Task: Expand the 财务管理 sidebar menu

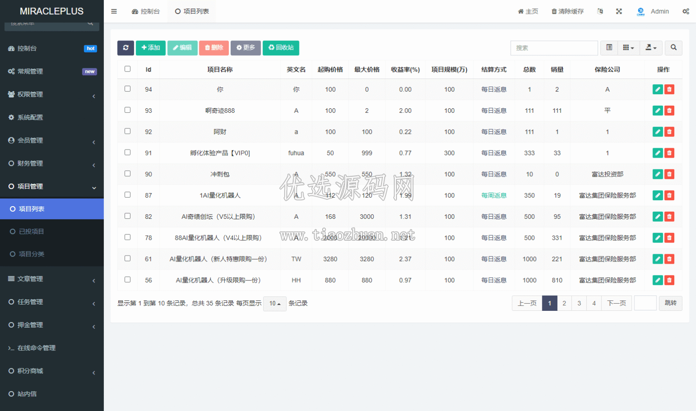Action: [52, 163]
